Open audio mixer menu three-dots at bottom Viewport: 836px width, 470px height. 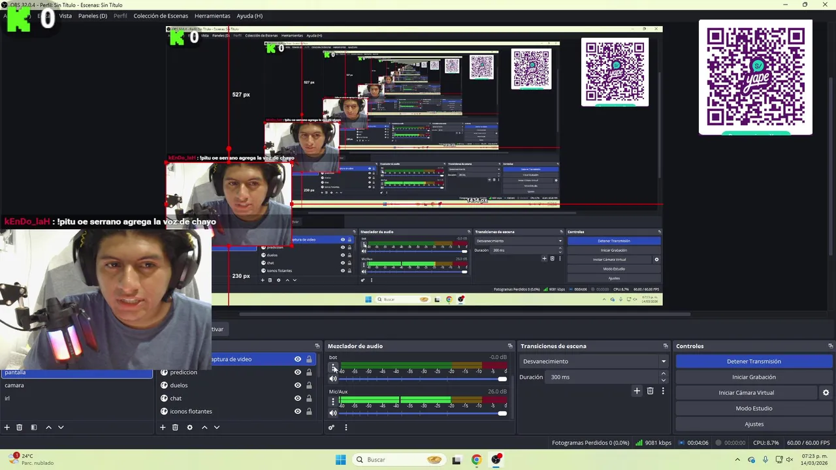346,428
